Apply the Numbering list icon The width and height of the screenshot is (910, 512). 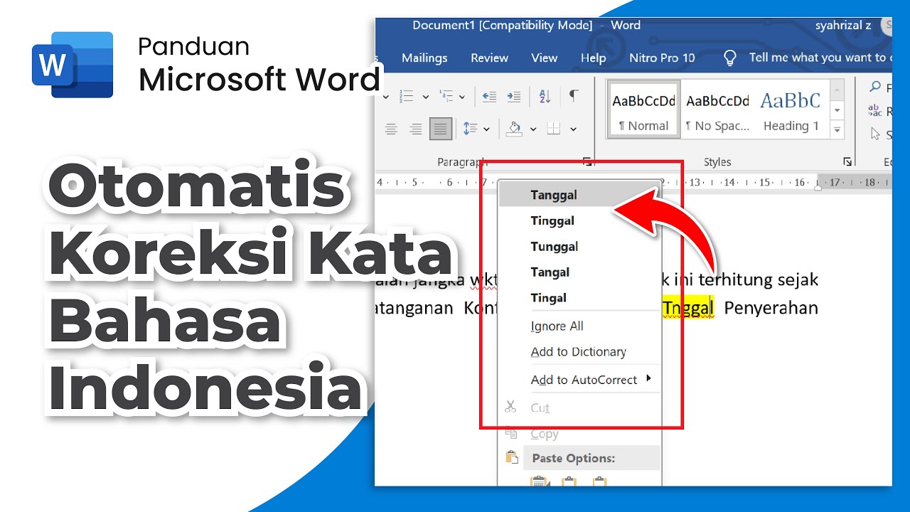pyautogui.click(x=407, y=96)
